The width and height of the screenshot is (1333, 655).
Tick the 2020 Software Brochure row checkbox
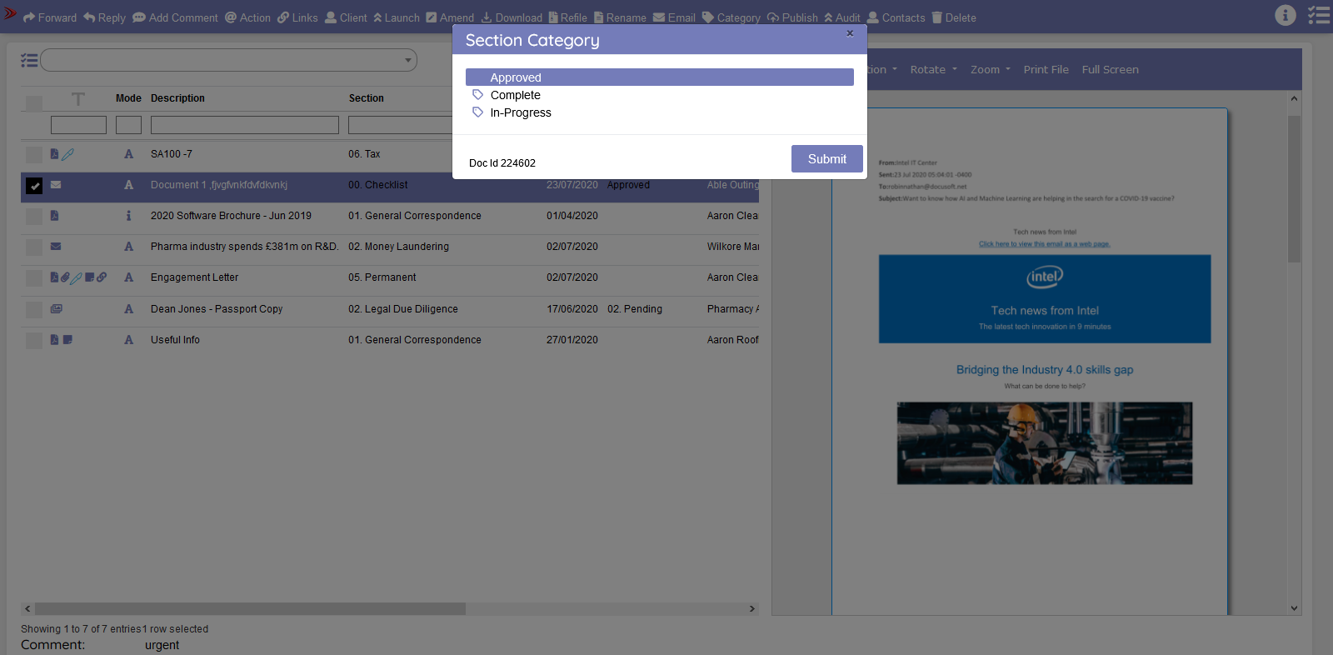pyautogui.click(x=34, y=217)
